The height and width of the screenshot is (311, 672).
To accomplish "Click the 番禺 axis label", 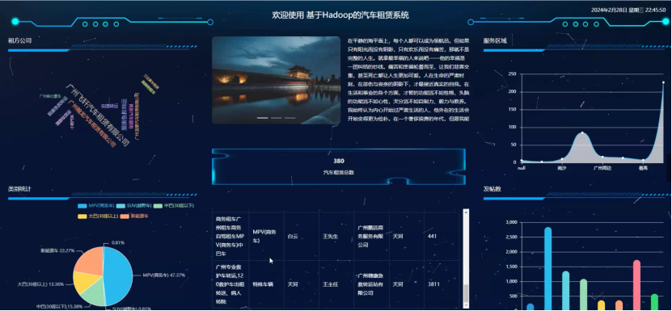I will click(643, 168).
